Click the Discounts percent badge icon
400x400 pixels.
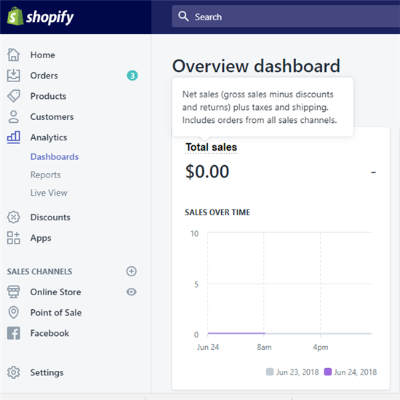click(x=14, y=217)
